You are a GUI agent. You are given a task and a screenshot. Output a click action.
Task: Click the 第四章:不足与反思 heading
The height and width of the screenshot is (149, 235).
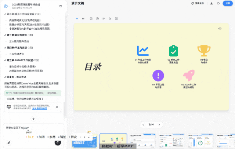point(19,48)
